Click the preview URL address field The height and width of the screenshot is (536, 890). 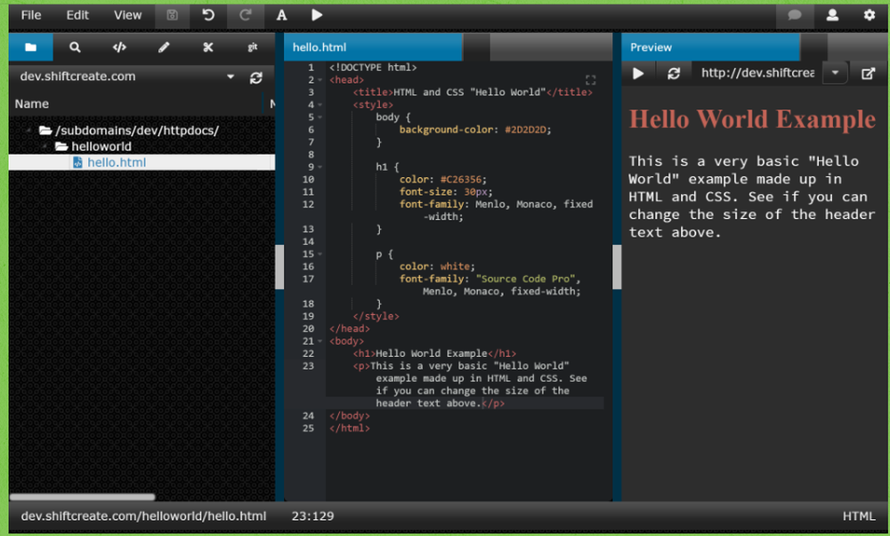tap(757, 73)
